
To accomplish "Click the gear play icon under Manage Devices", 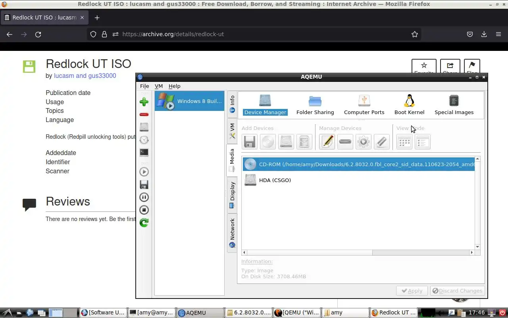I will click(364, 142).
